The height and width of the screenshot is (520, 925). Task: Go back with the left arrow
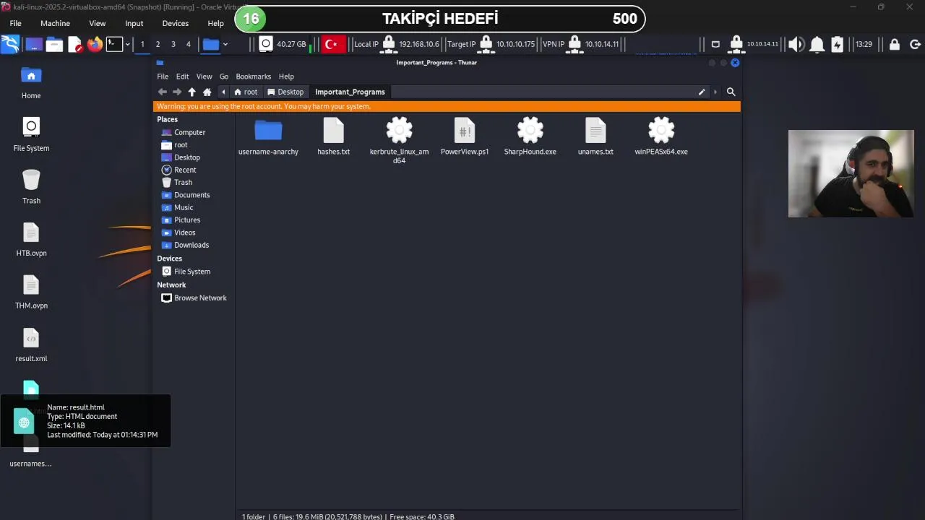(x=163, y=92)
